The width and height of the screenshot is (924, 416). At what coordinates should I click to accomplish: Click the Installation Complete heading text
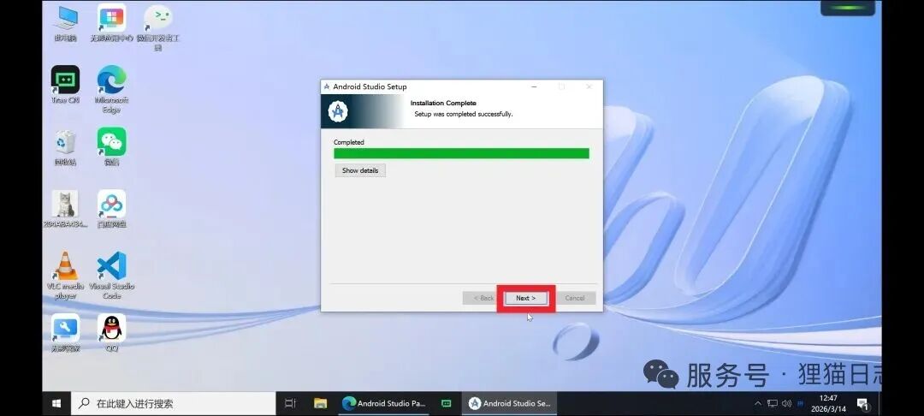443,103
